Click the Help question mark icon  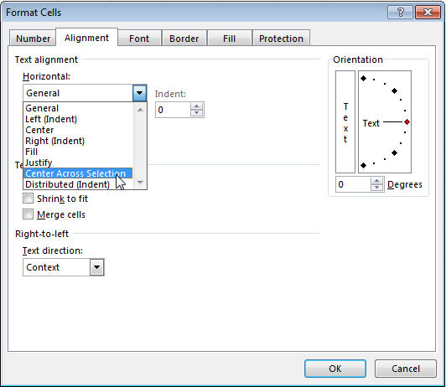pyautogui.click(x=400, y=13)
